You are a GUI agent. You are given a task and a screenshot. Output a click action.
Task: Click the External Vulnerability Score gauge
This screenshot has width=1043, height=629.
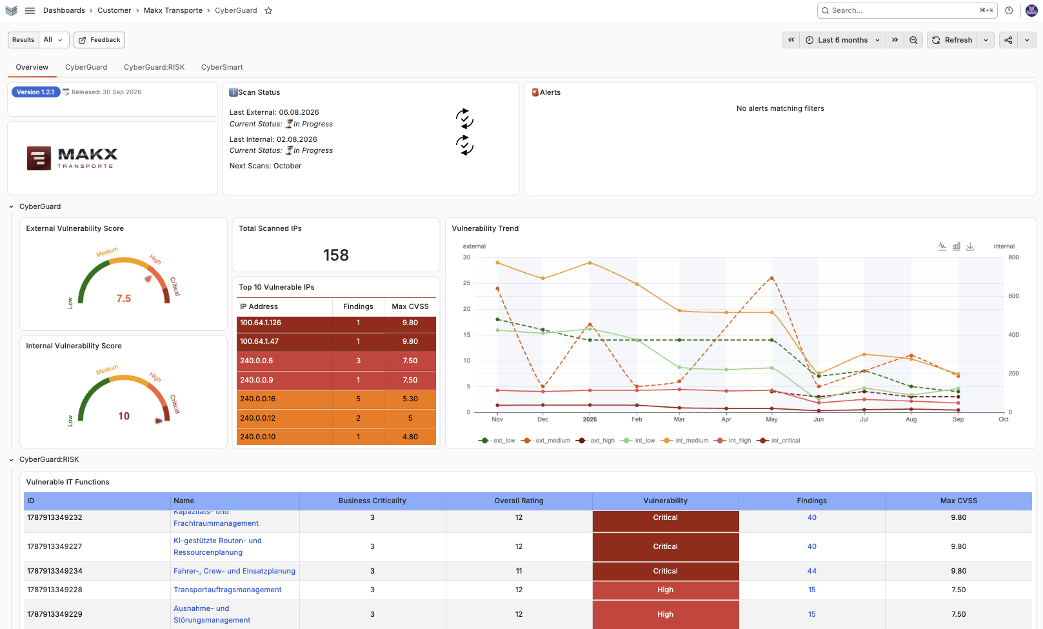pyautogui.click(x=123, y=280)
